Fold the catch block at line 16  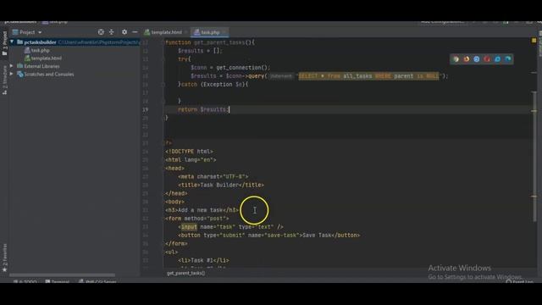(x=163, y=85)
